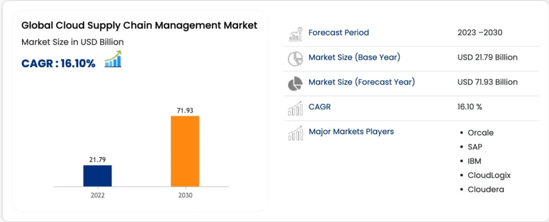
Task: Click SAP in the players list
Action: [475, 147]
